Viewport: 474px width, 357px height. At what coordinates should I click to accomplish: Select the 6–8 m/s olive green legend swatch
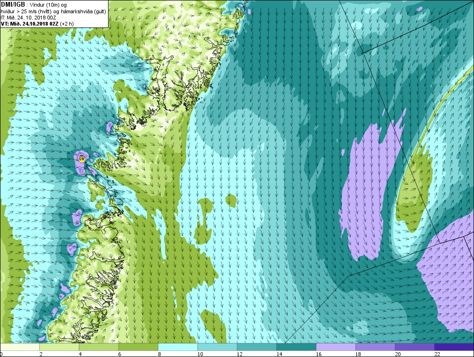138,347
